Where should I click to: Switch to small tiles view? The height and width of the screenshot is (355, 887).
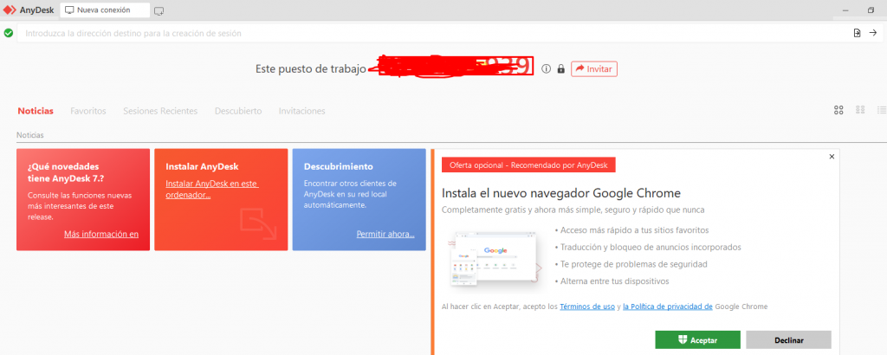click(860, 110)
